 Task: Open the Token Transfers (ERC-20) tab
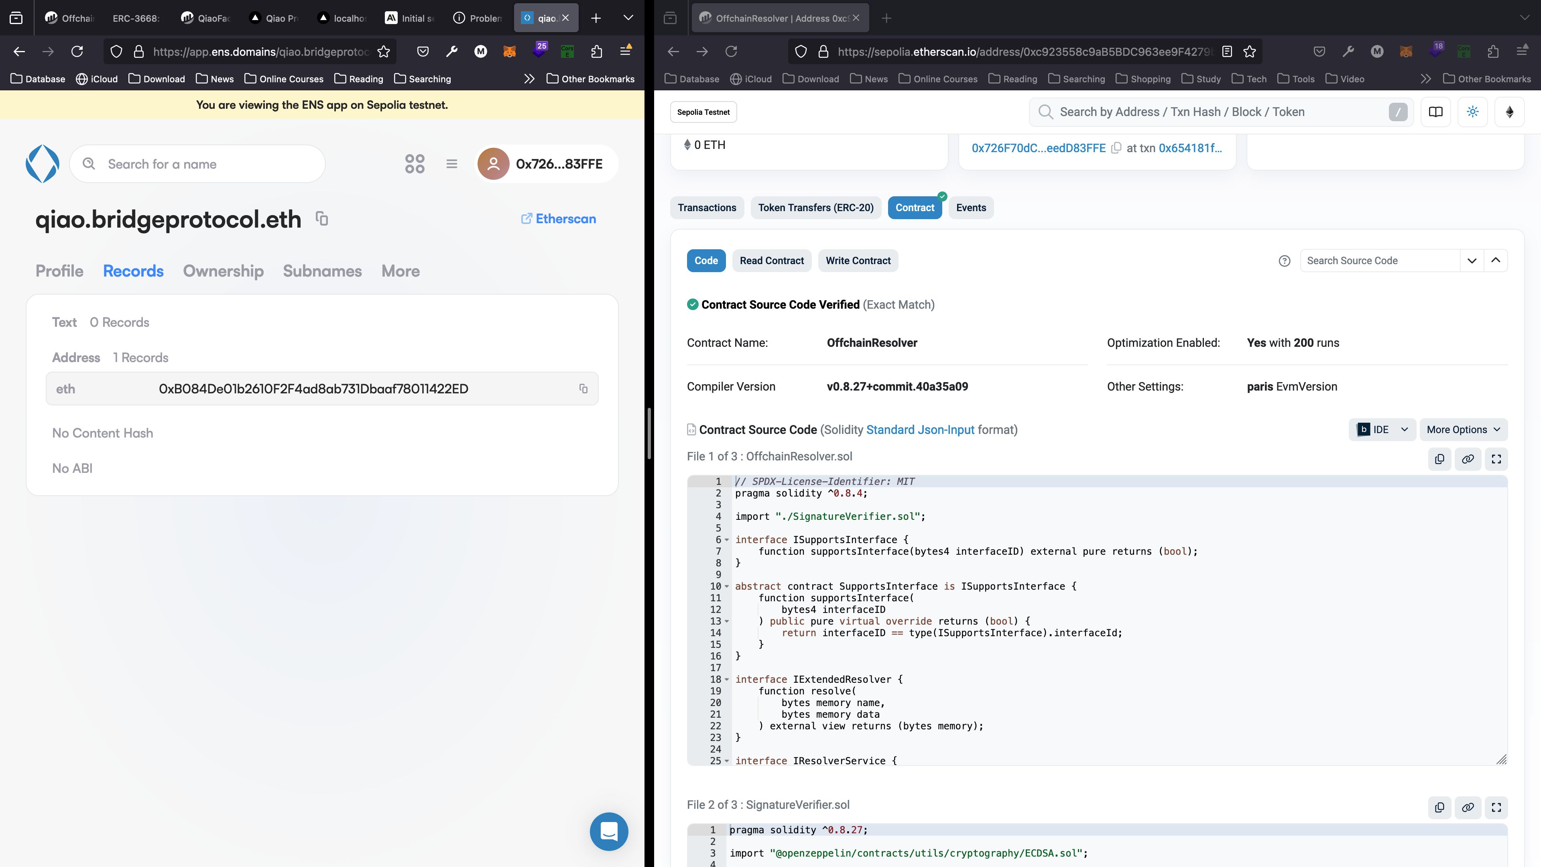click(x=816, y=208)
